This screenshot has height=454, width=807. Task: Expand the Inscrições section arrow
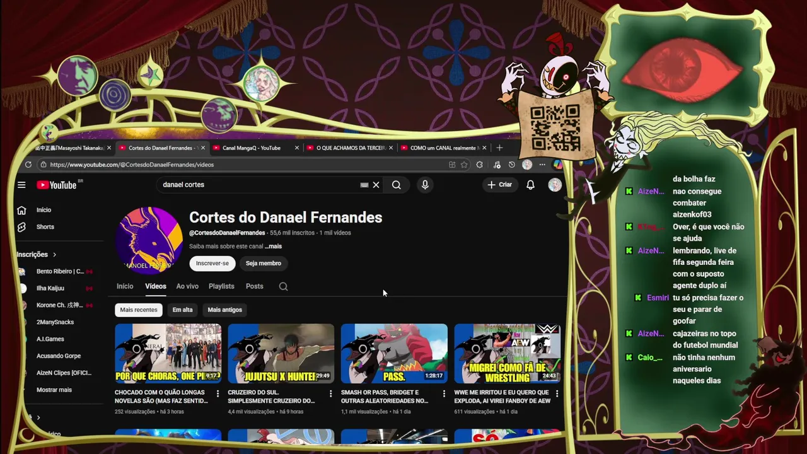54,255
